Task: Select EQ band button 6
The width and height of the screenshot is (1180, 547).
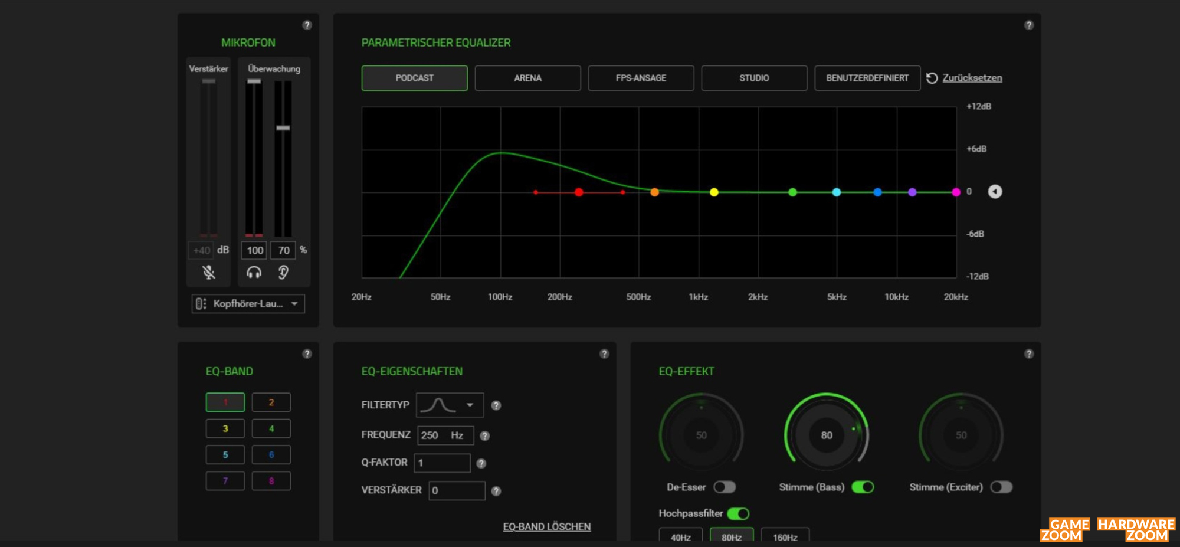Action: click(271, 455)
